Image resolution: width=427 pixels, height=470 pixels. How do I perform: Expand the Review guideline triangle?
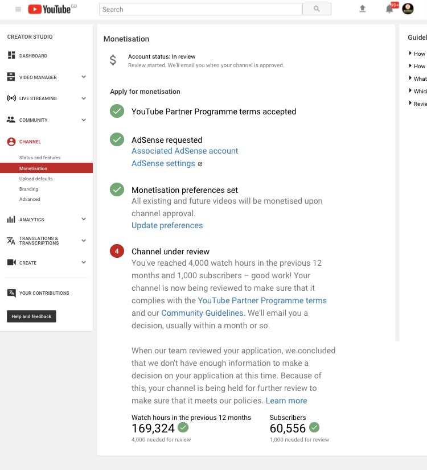410,103
